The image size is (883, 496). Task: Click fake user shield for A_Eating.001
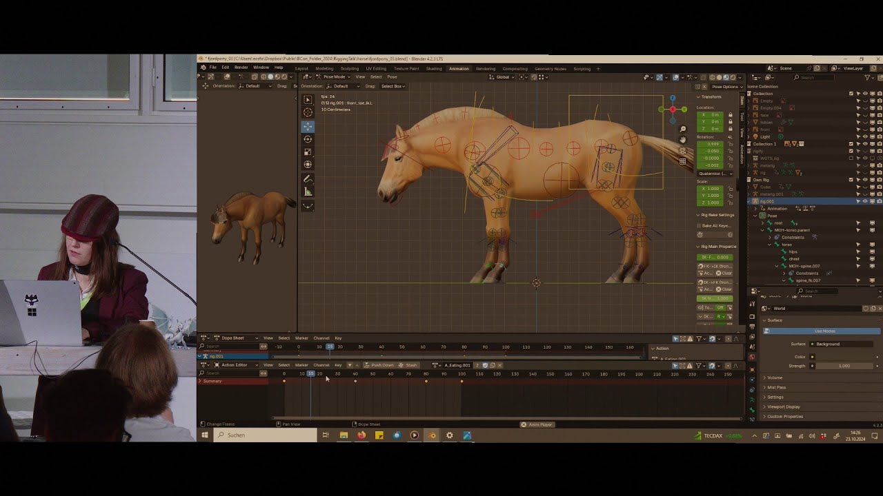486,365
